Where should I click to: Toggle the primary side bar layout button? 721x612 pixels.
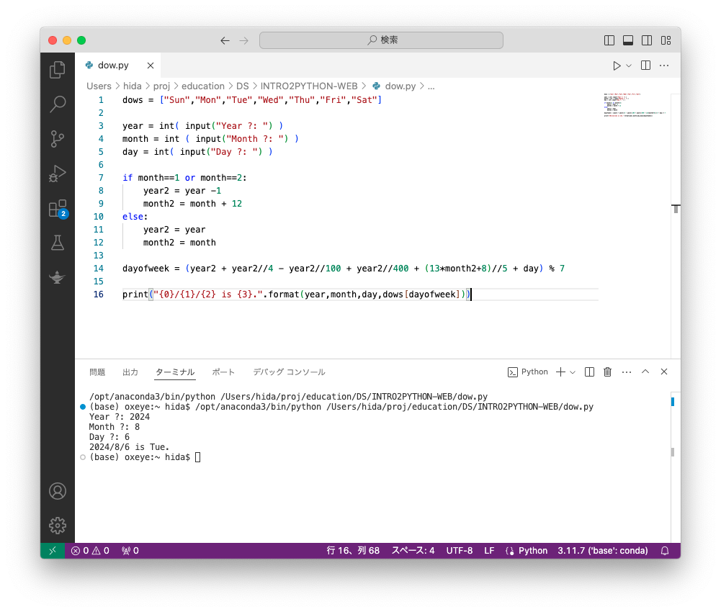click(x=609, y=40)
